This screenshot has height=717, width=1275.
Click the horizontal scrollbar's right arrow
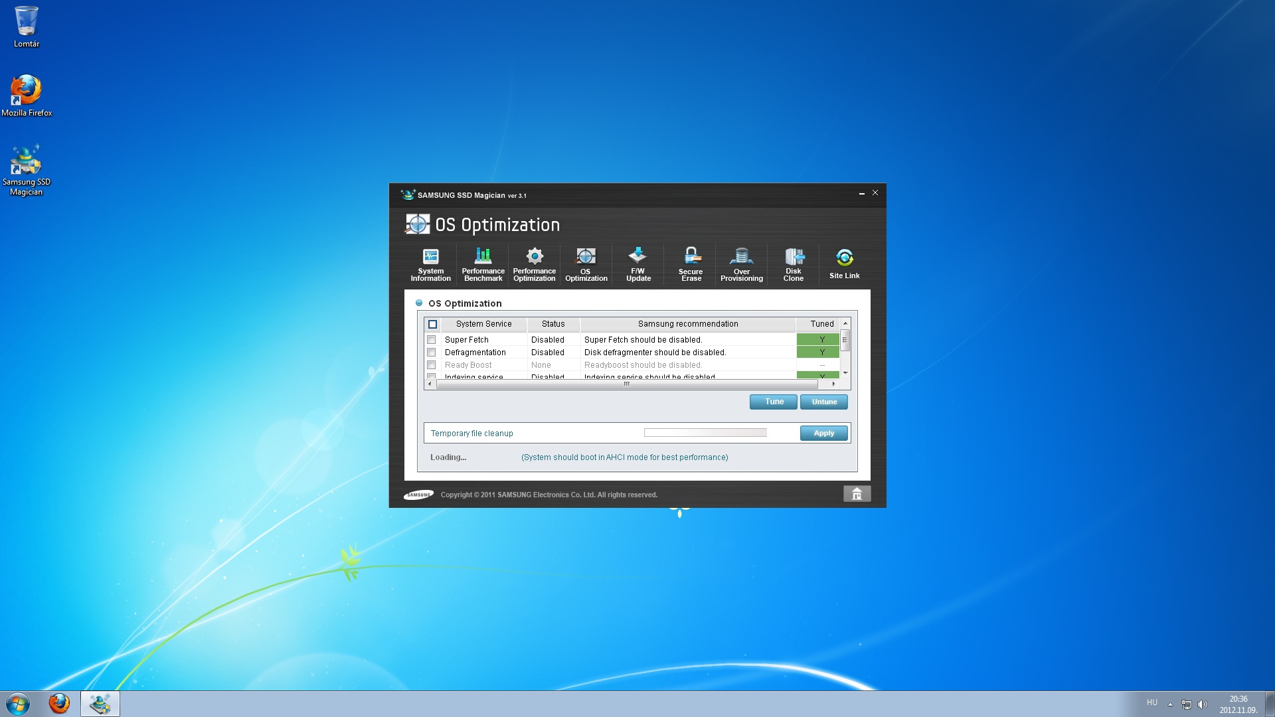(x=833, y=384)
